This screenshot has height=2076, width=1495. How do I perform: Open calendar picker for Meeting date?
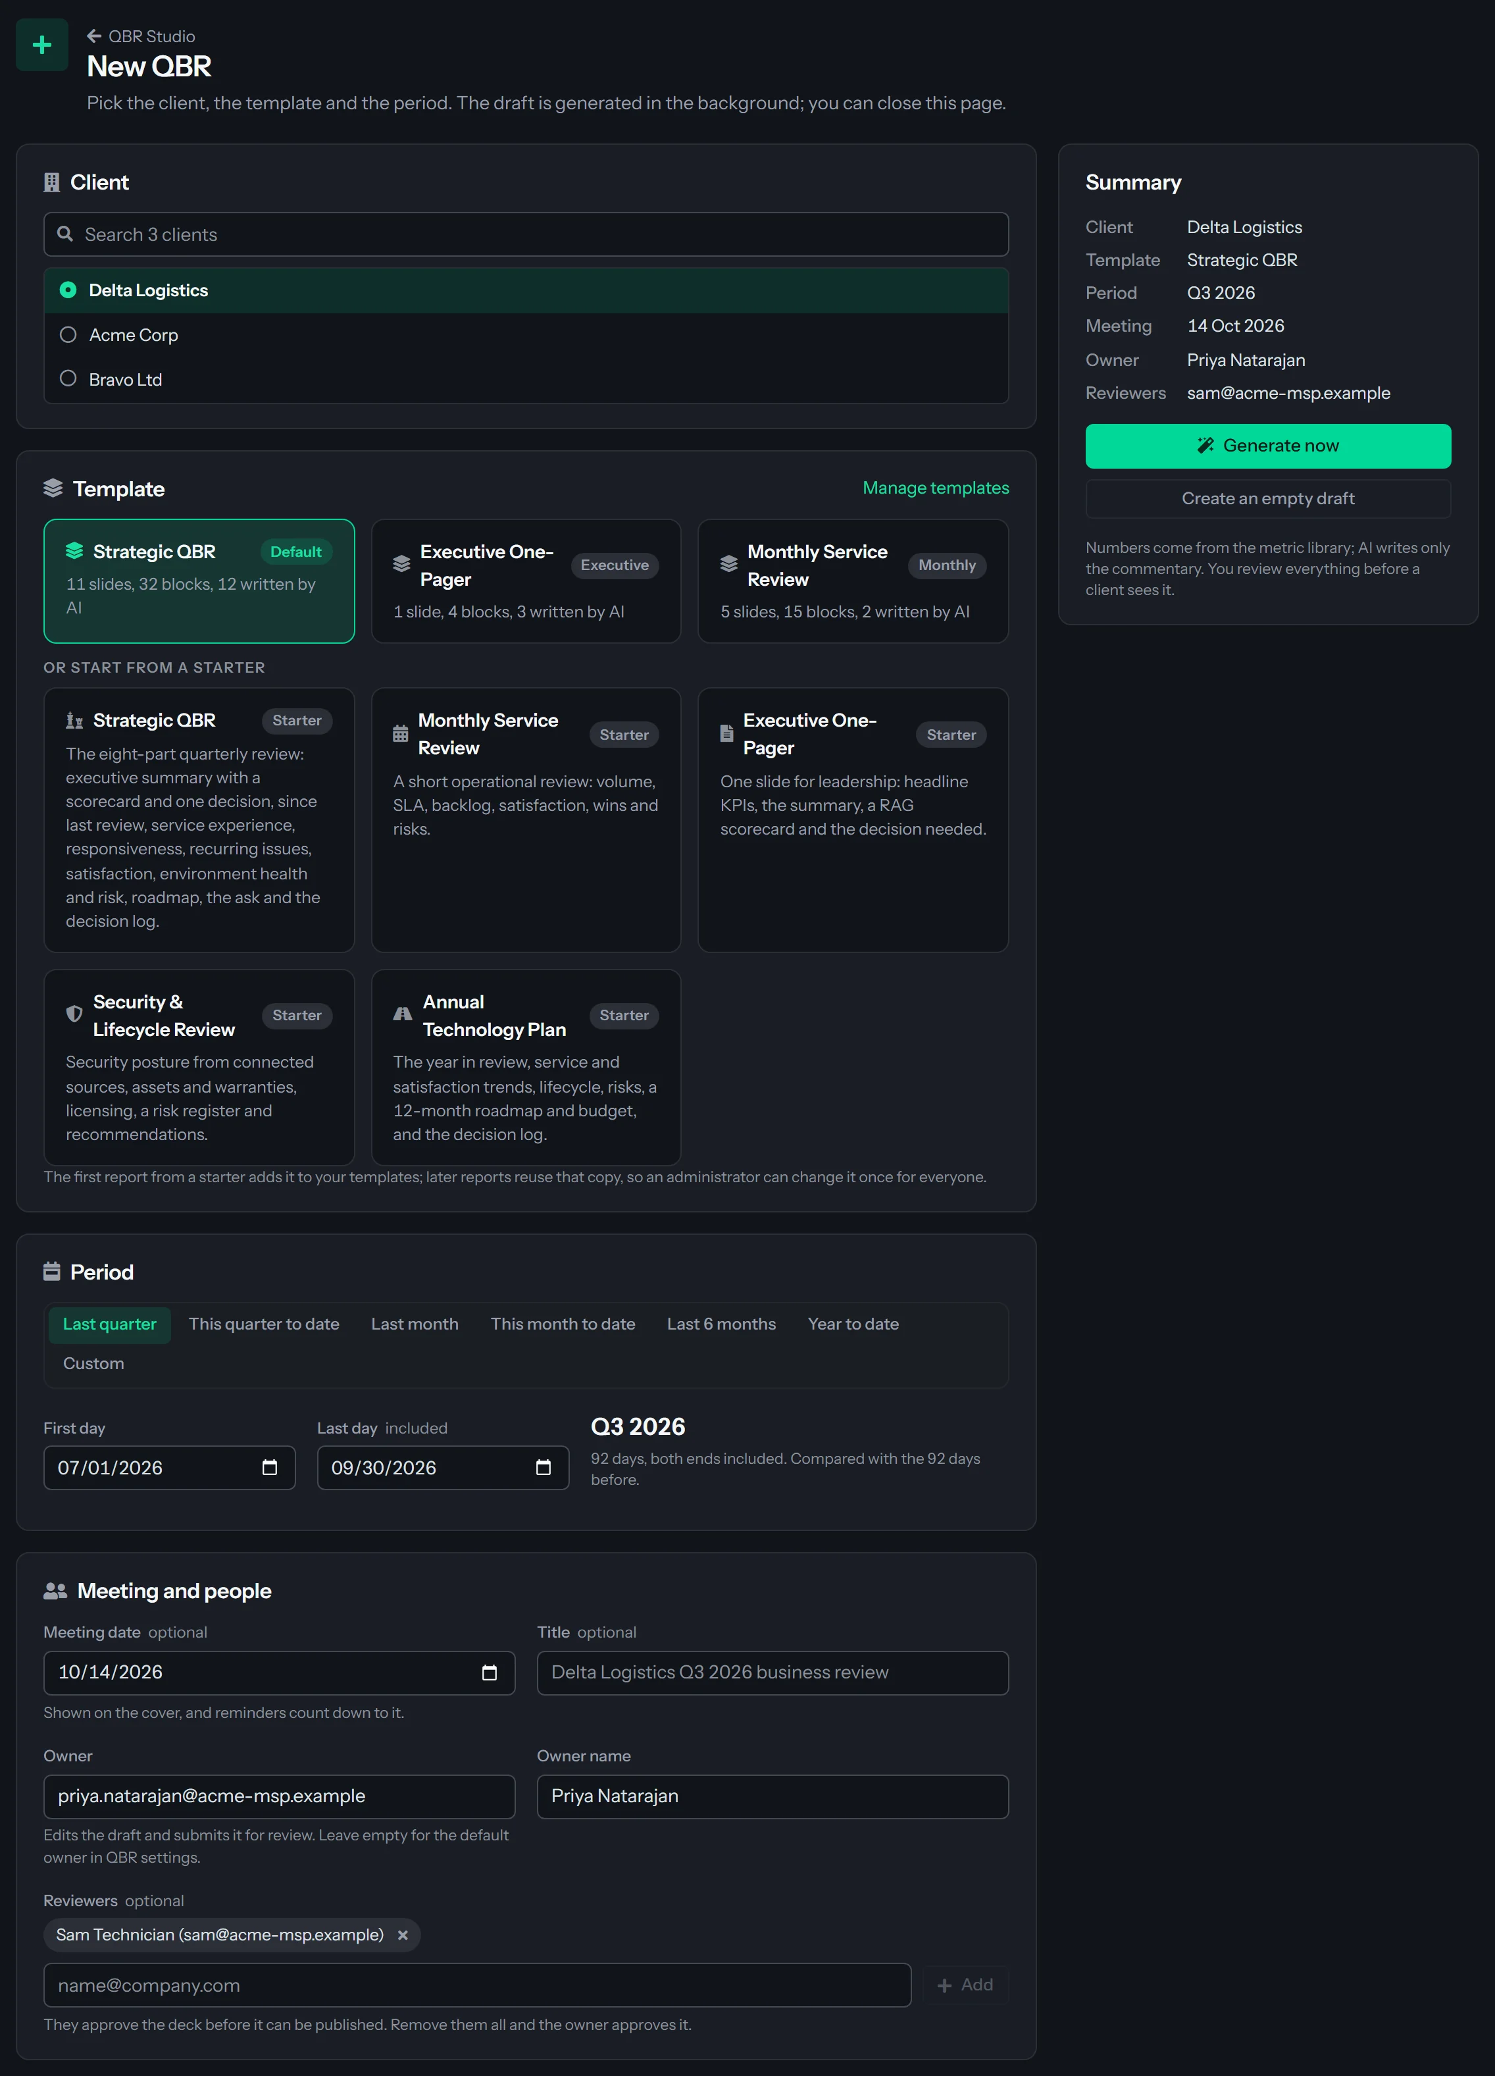pos(490,1673)
